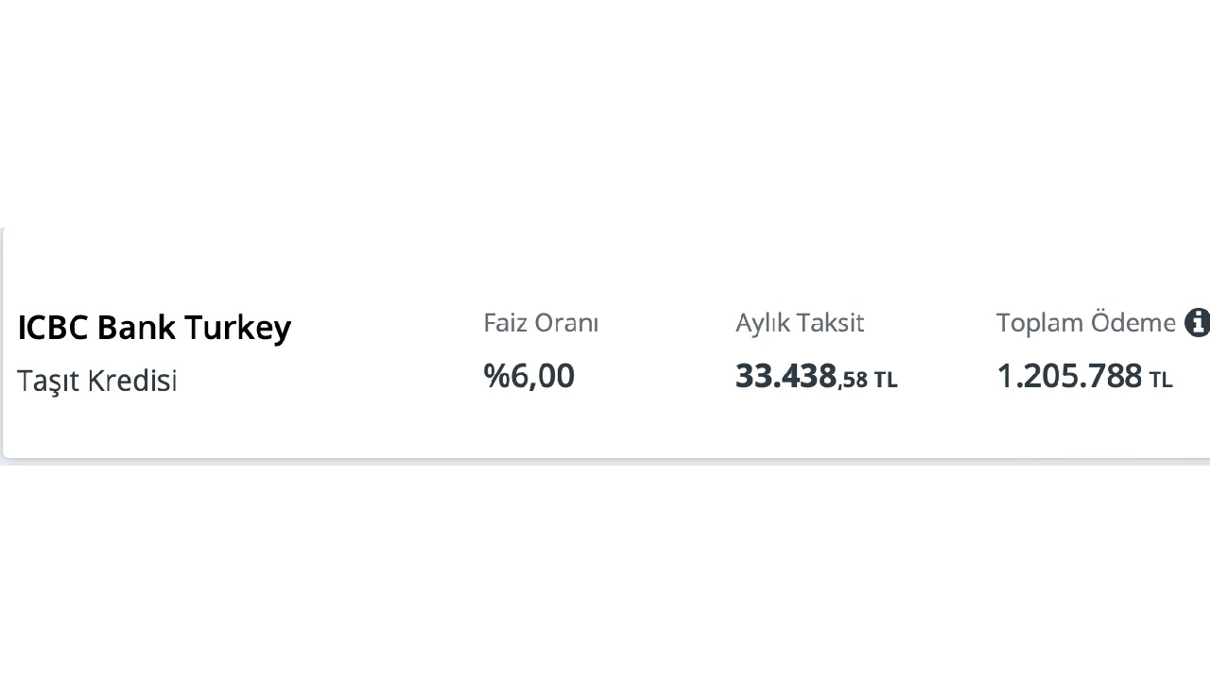Click the info icon beside Toplam Ödeme
This screenshot has height=680, width=1210.
[x=1197, y=322]
